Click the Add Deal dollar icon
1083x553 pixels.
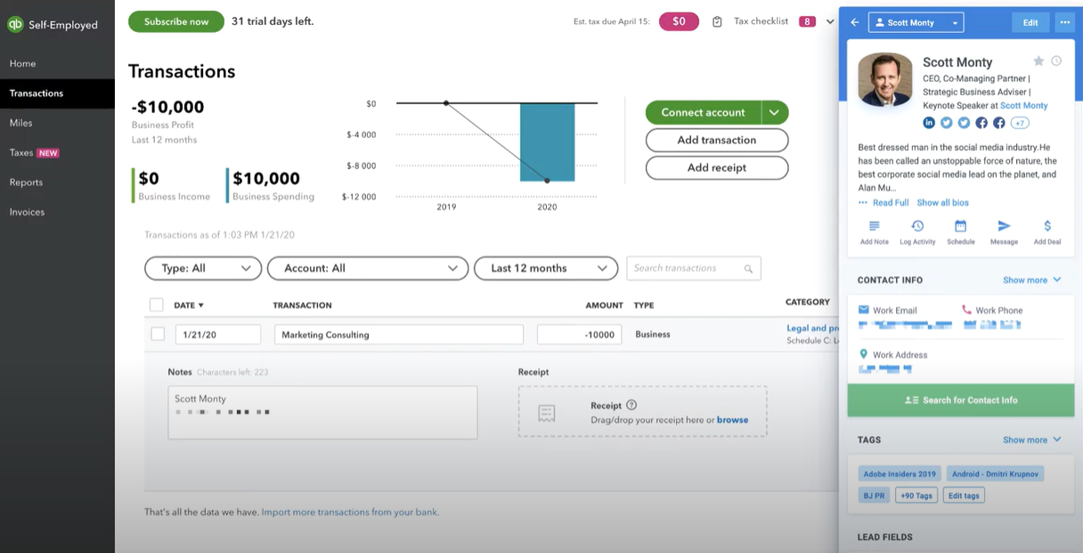coord(1046,226)
